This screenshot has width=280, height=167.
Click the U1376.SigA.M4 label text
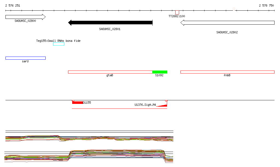tap(145, 105)
